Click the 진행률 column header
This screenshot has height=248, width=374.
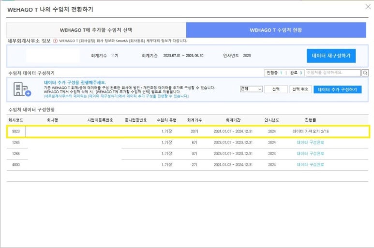click(x=310, y=120)
